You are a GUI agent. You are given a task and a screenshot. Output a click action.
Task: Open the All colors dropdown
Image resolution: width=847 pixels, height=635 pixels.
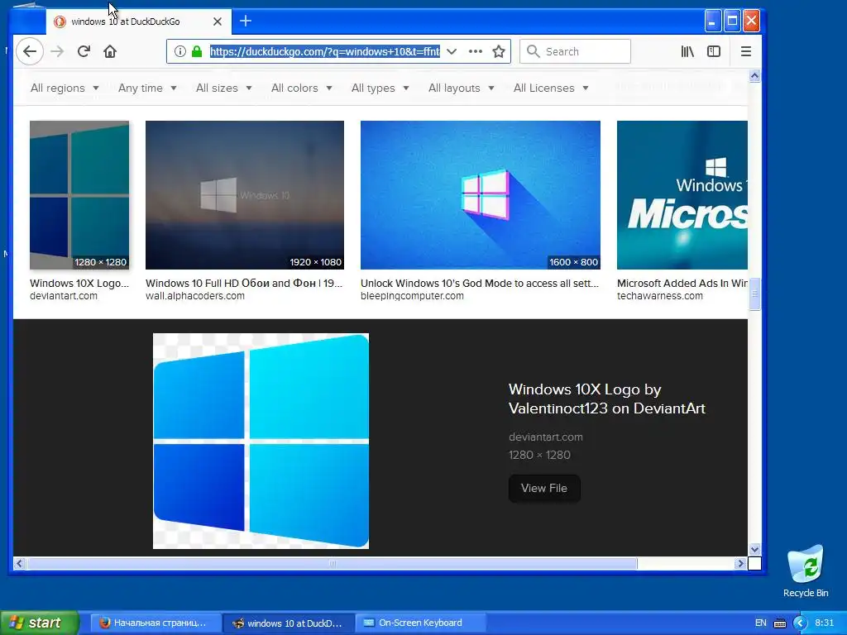301,88
